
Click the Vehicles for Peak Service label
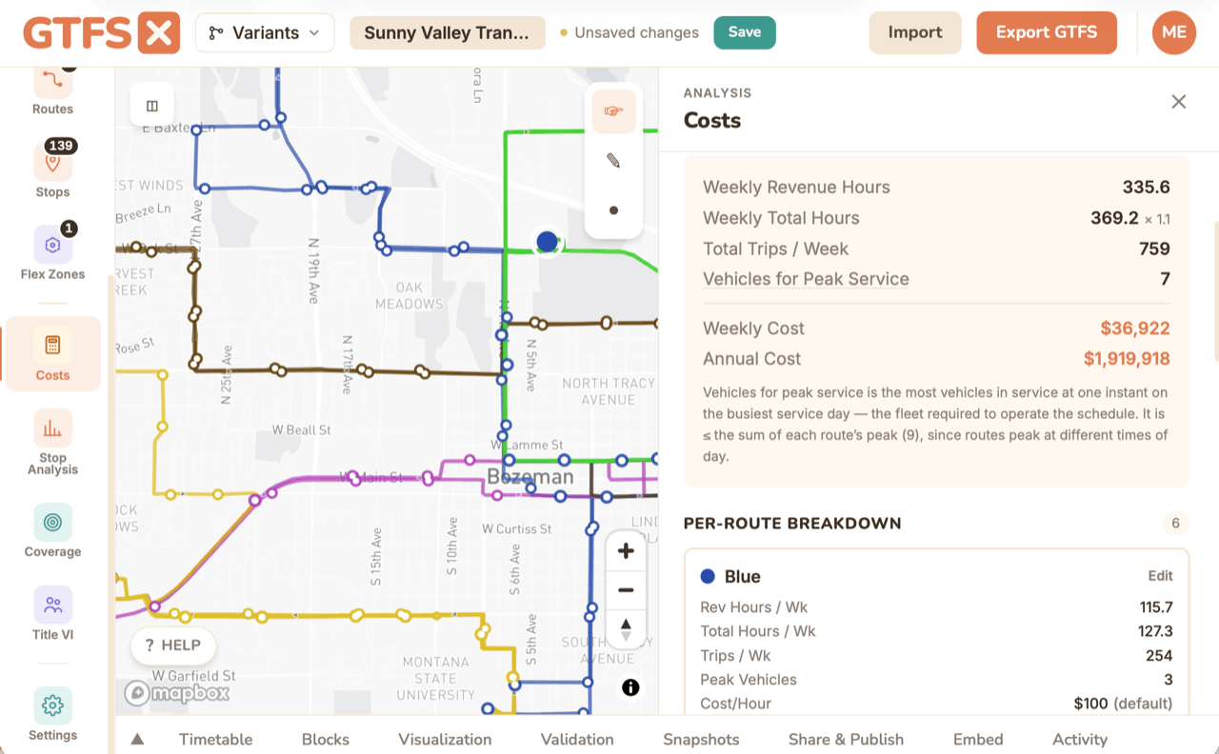click(x=806, y=279)
